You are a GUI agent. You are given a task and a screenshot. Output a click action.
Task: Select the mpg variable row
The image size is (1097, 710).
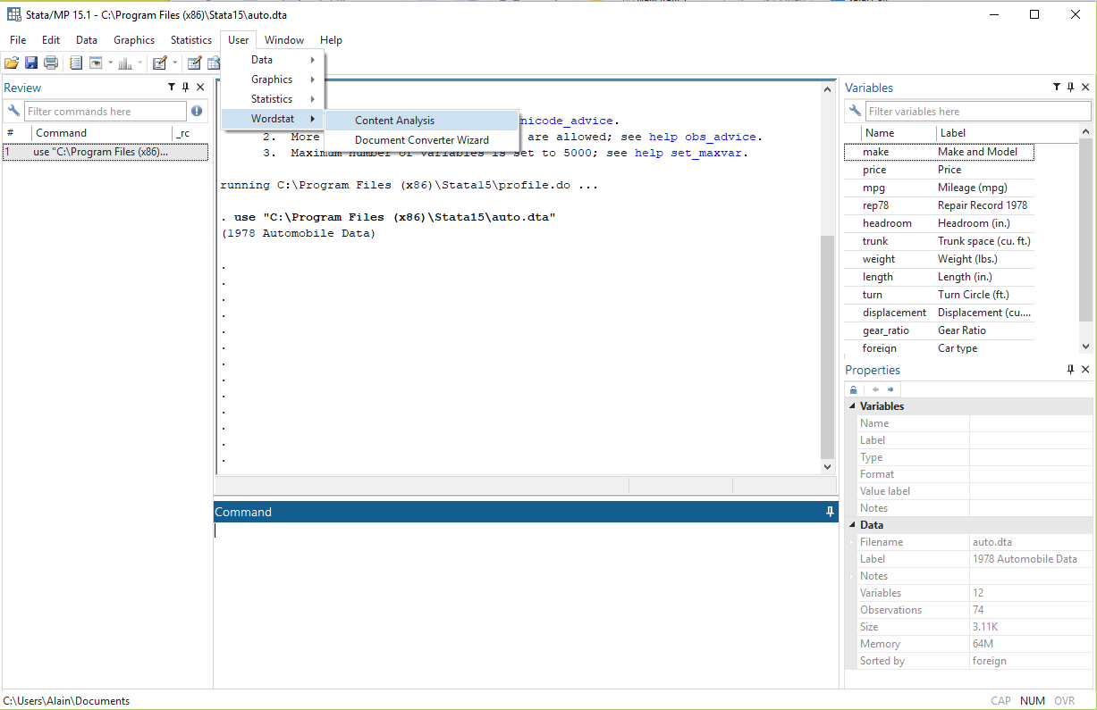click(x=939, y=188)
